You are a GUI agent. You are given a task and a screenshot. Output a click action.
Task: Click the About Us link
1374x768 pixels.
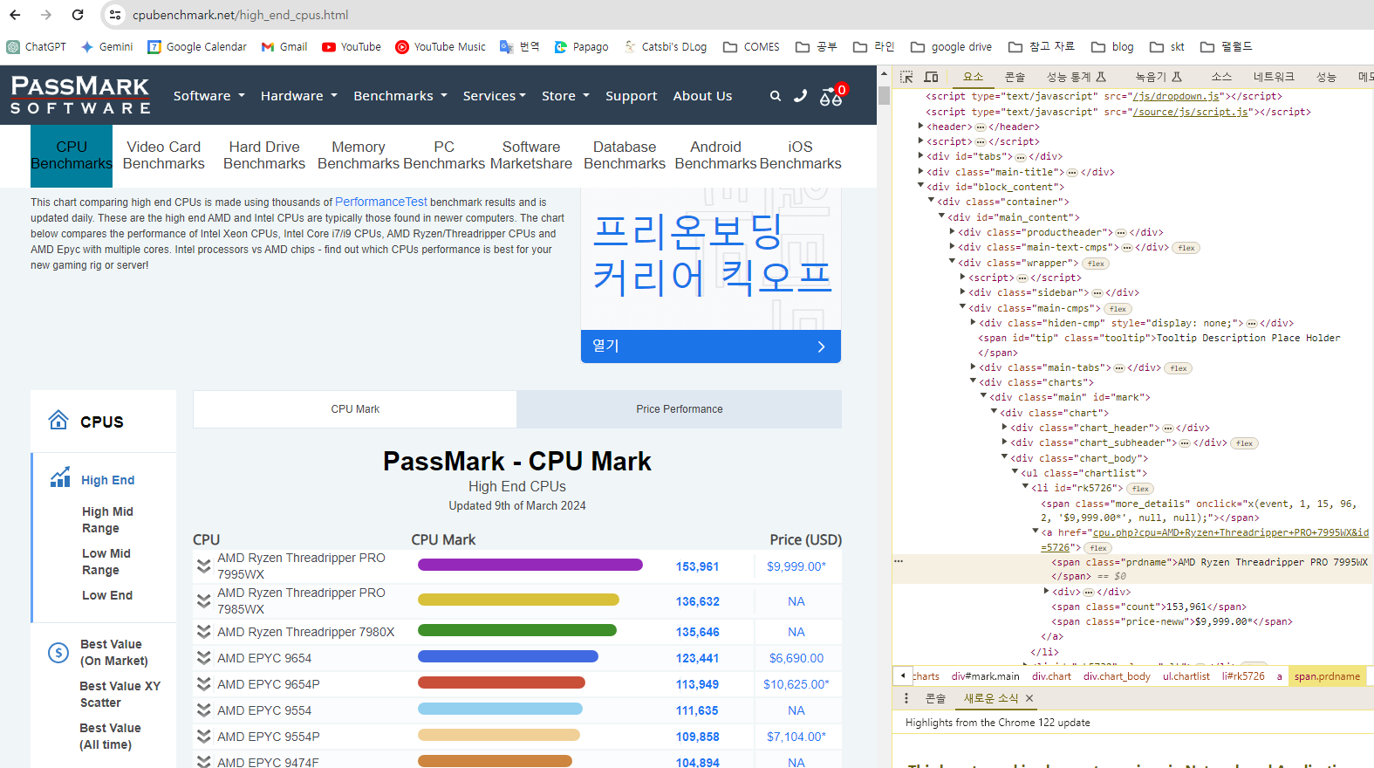pyautogui.click(x=702, y=96)
